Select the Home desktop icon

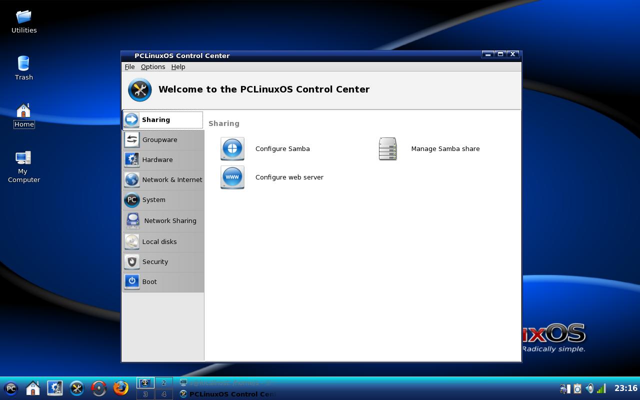24,115
